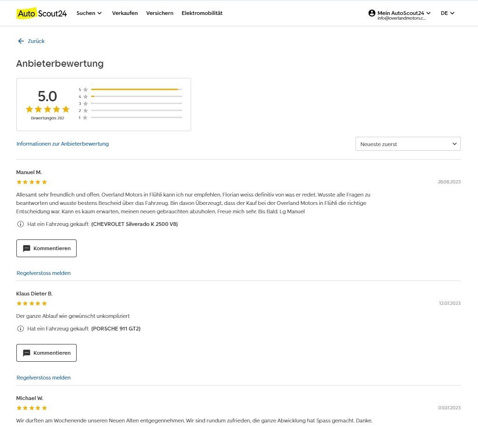Click the reviewer name Michael W.
Viewport: 478px width, 428px height.
pos(29,398)
